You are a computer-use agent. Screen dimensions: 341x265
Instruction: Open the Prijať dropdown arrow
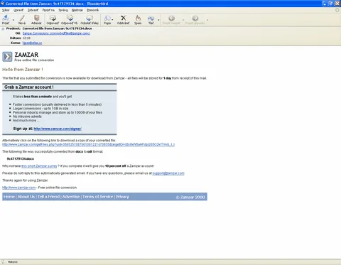pos(13,20)
